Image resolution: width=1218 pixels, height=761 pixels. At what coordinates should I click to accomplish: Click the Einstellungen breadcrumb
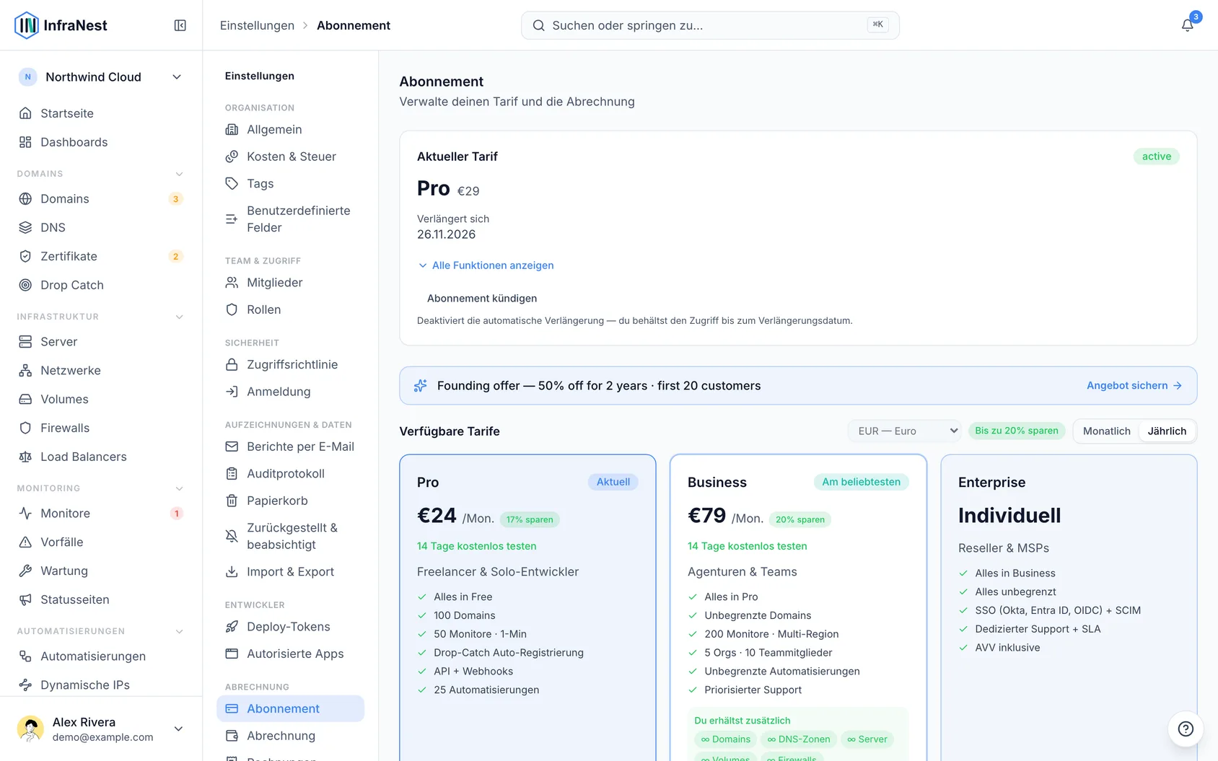[257, 25]
